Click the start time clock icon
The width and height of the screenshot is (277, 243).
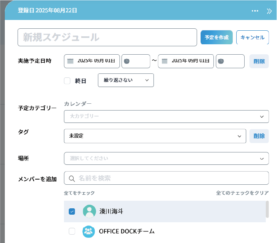click(x=127, y=61)
